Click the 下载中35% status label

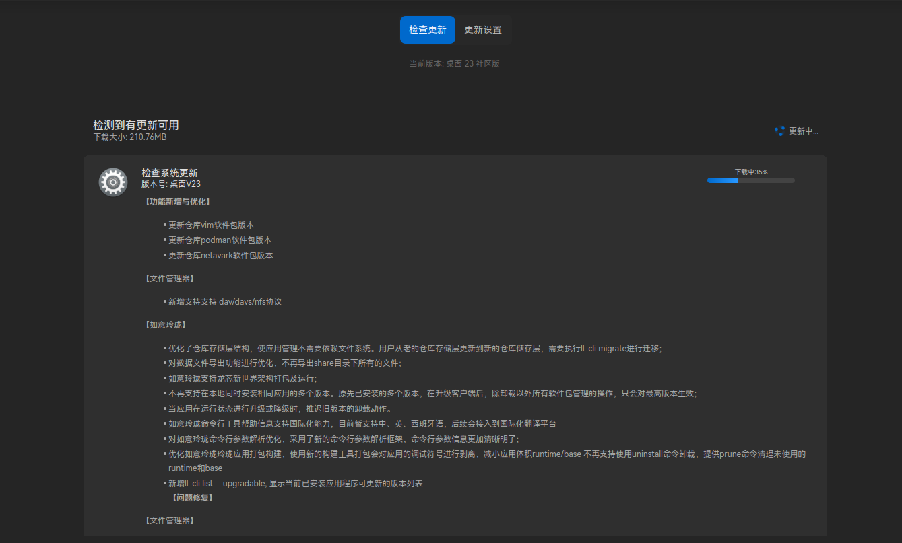(751, 172)
